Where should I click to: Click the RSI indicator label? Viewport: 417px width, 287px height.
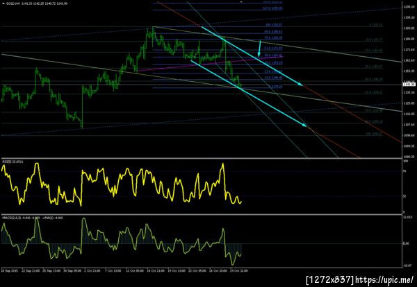coord(13,162)
